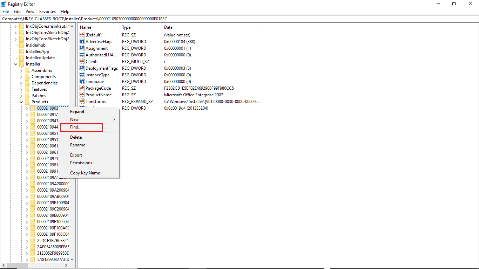Viewport: 479px width, 269px height.
Task: Expand the Features node arrow
Action: 21,89
